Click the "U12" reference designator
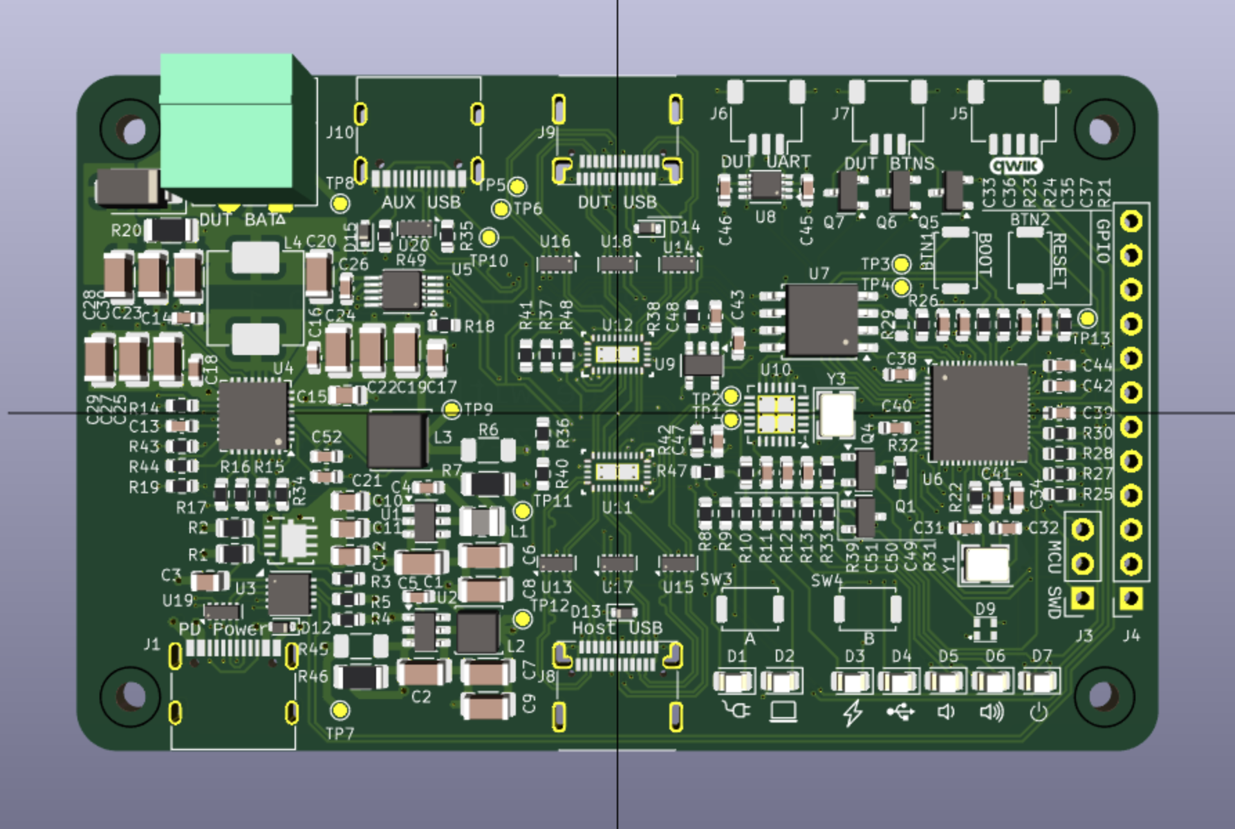Screen dimensions: 1235x829 (617, 325)
